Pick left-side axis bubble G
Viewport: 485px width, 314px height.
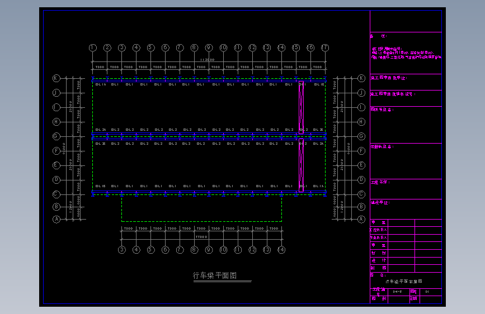coord(56,136)
